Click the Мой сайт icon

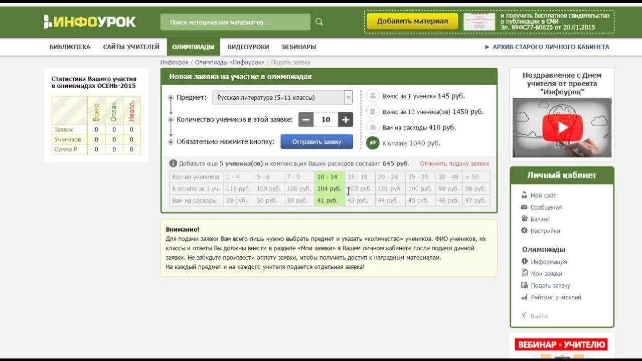coord(525,195)
